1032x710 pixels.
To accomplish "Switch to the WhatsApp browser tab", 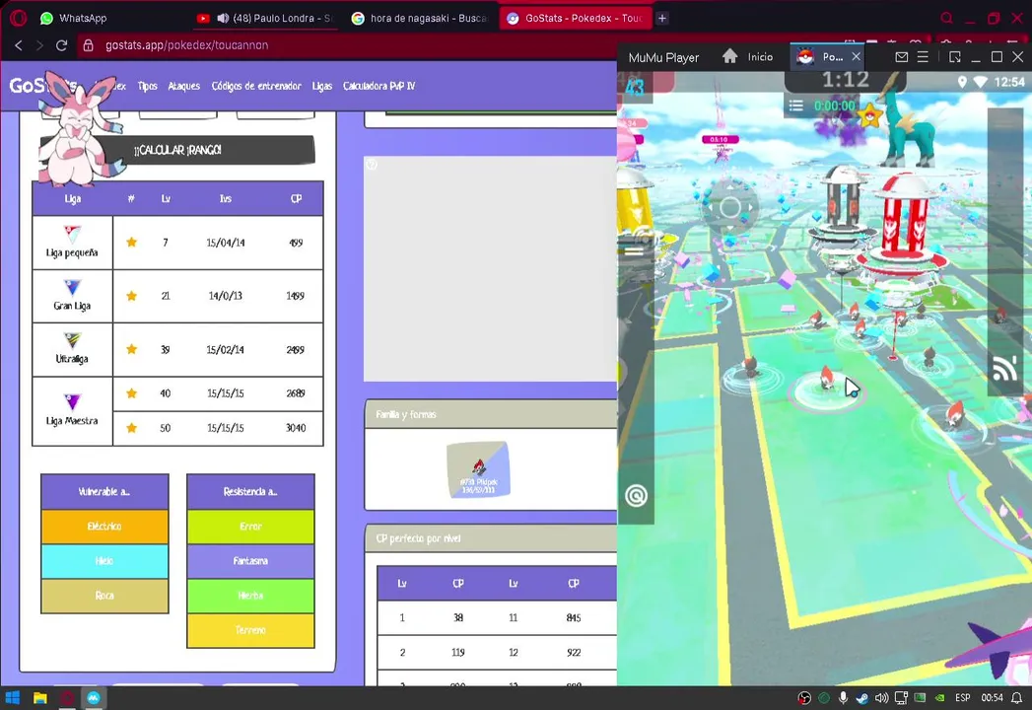I will coord(74,19).
